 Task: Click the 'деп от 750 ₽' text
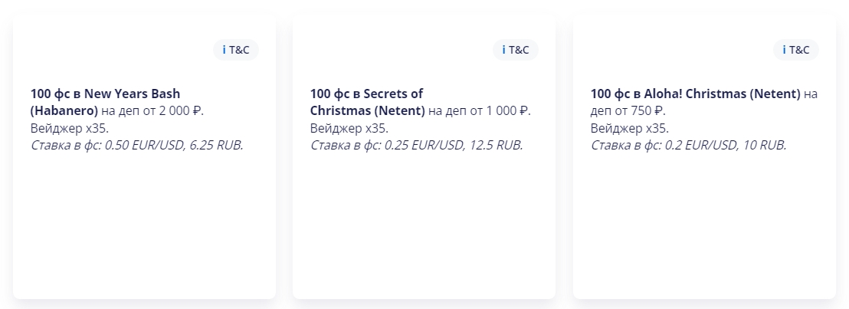[628, 111]
